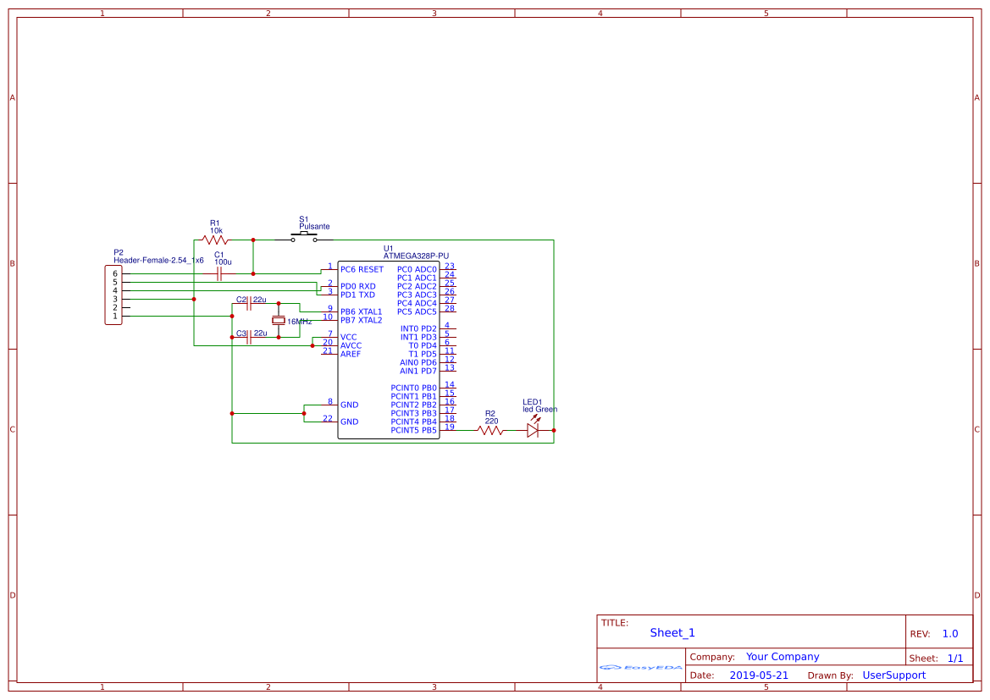Screen dimensions: 990x700
Task: Select the P2 Header-Female 1x6 connector
Action: pos(113,295)
